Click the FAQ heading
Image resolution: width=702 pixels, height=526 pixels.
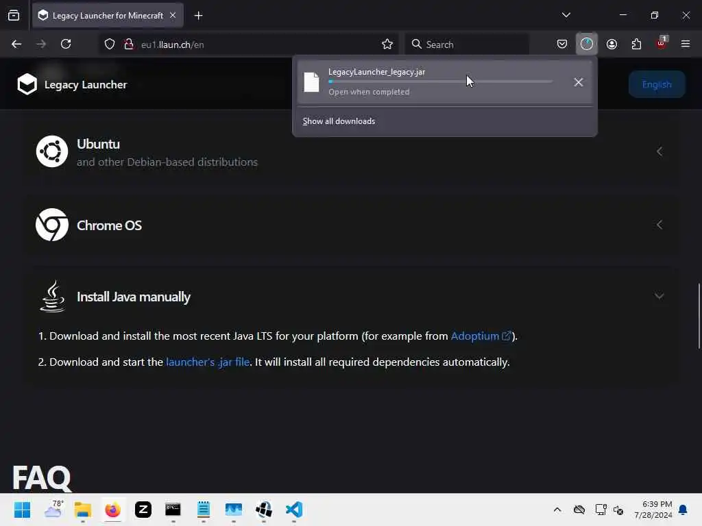pos(42,478)
